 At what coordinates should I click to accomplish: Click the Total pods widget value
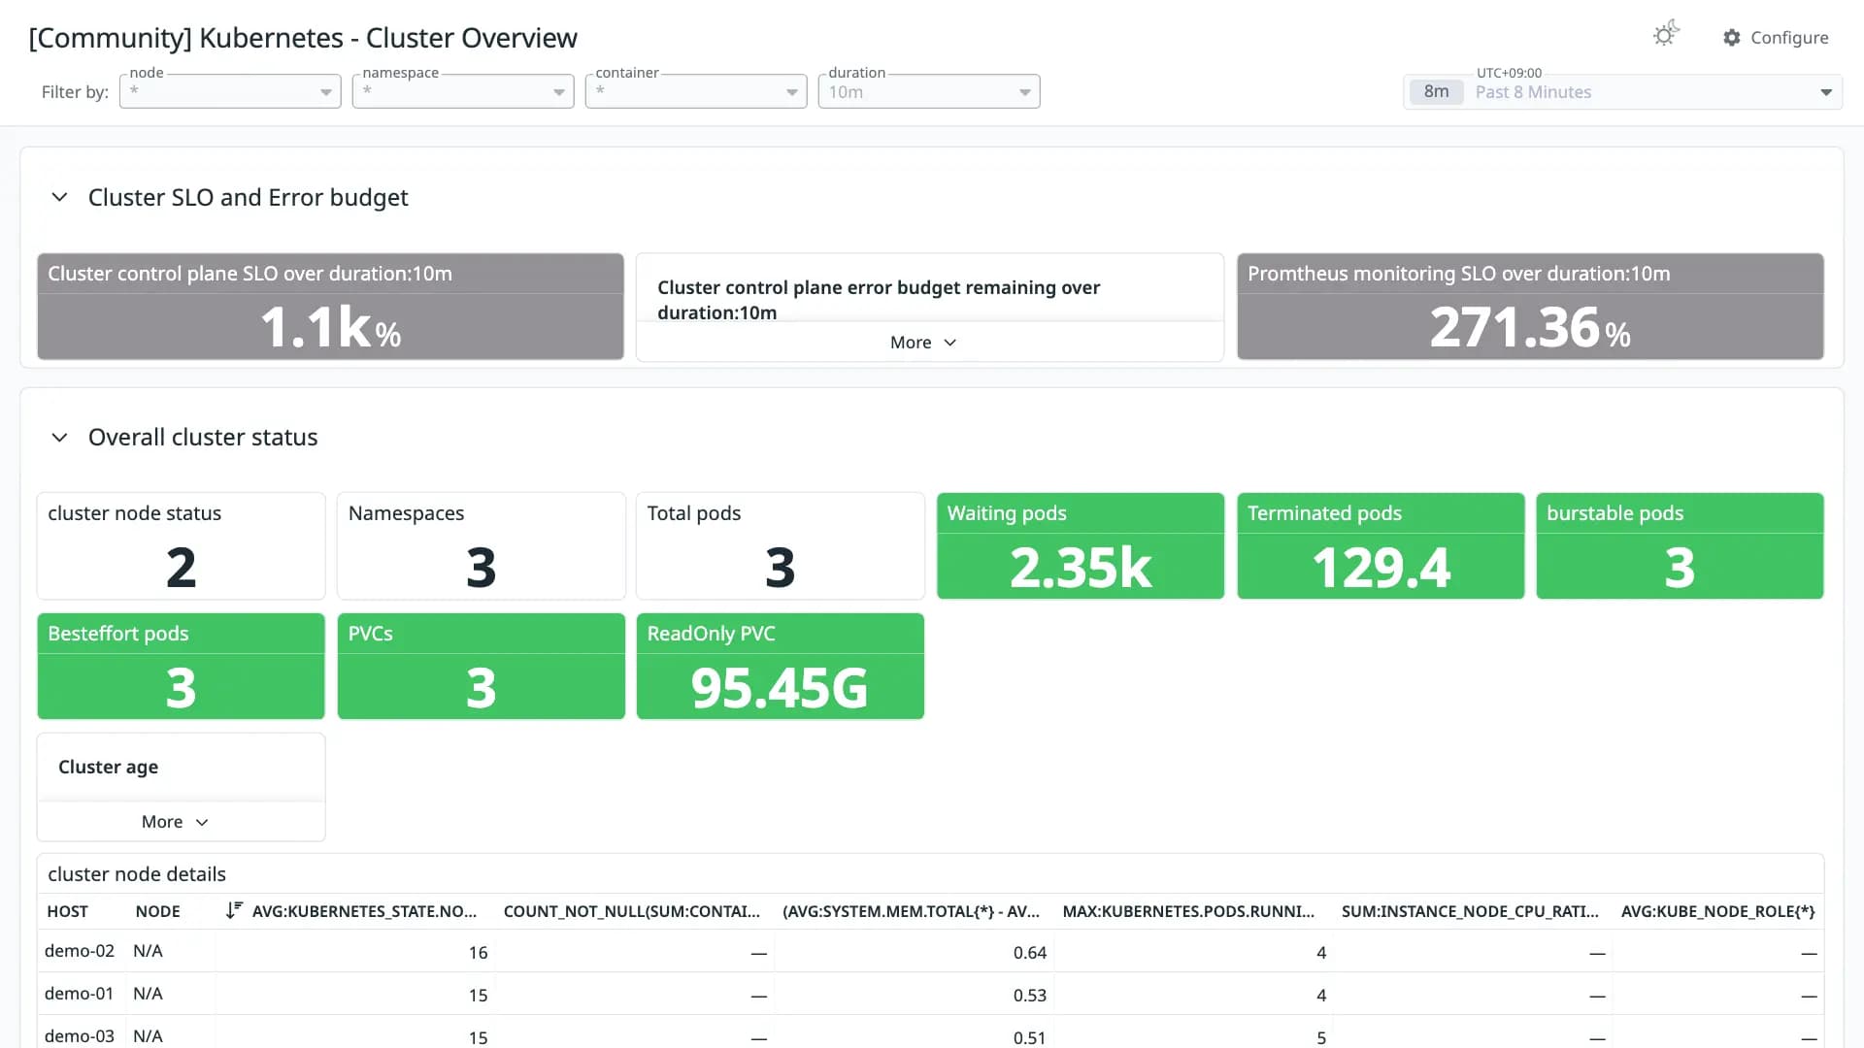tap(781, 568)
